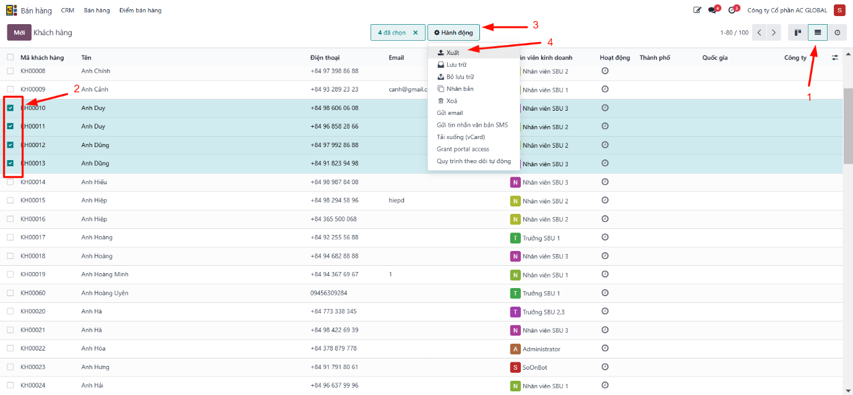The image size is (853, 395).
Task: Open the edit note icon in top bar
Action: pyautogui.click(x=698, y=10)
